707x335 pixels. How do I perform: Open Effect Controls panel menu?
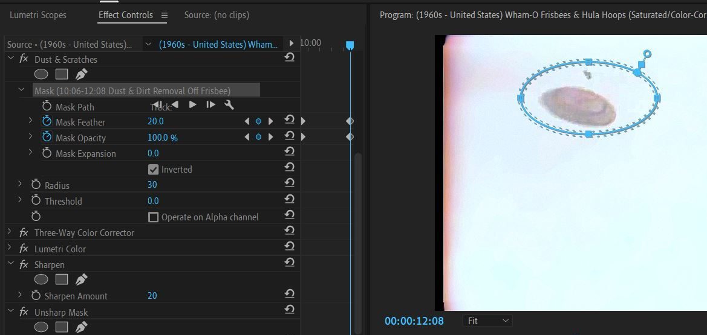(164, 15)
